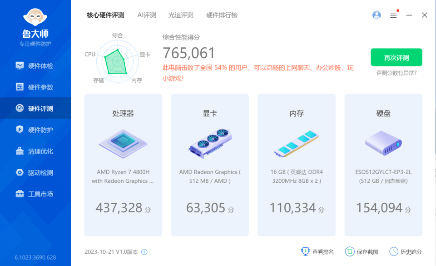Open the 硬件评测 panel

pyautogui.click(x=35, y=108)
